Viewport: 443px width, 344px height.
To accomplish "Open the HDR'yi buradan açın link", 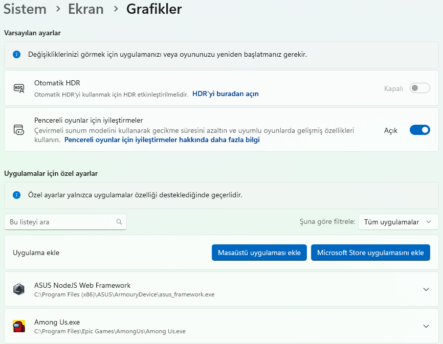I will tap(225, 94).
